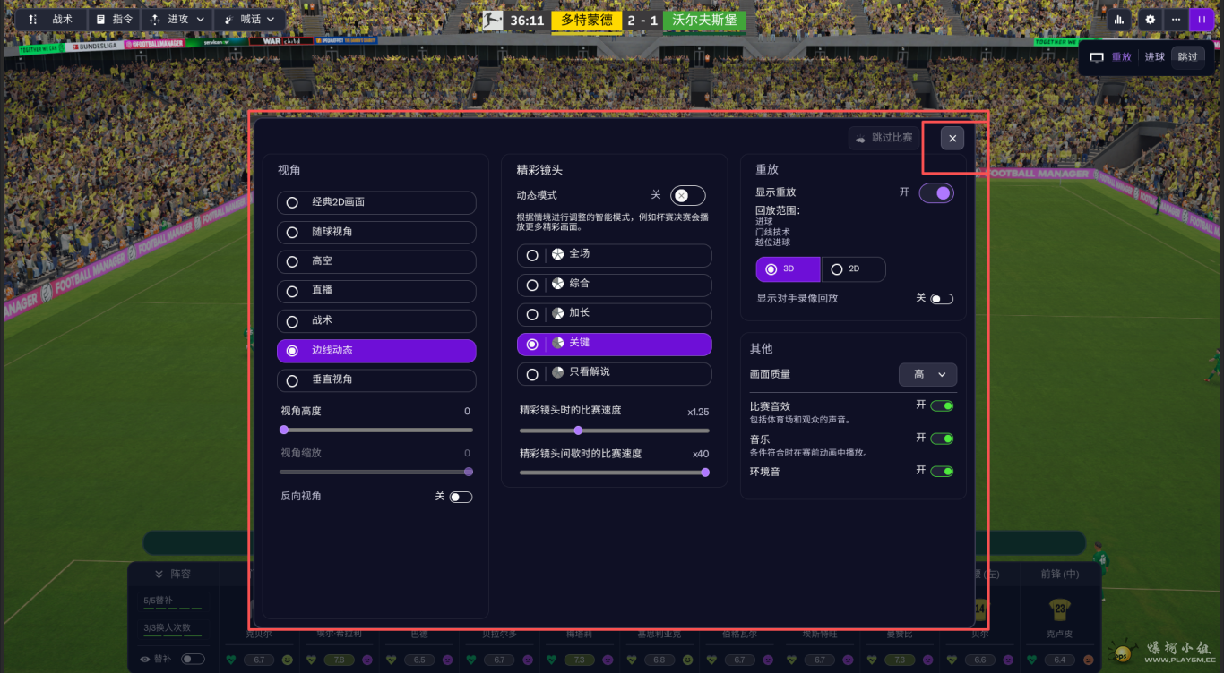The image size is (1224, 673).
Task: Click the number 23 jersey icon
Action: (x=1060, y=610)
